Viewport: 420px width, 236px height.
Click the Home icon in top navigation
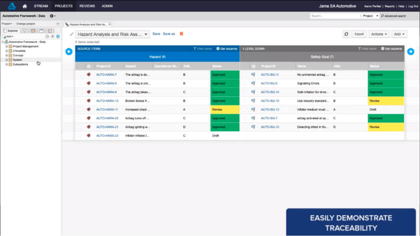click(x=24, y=6)
